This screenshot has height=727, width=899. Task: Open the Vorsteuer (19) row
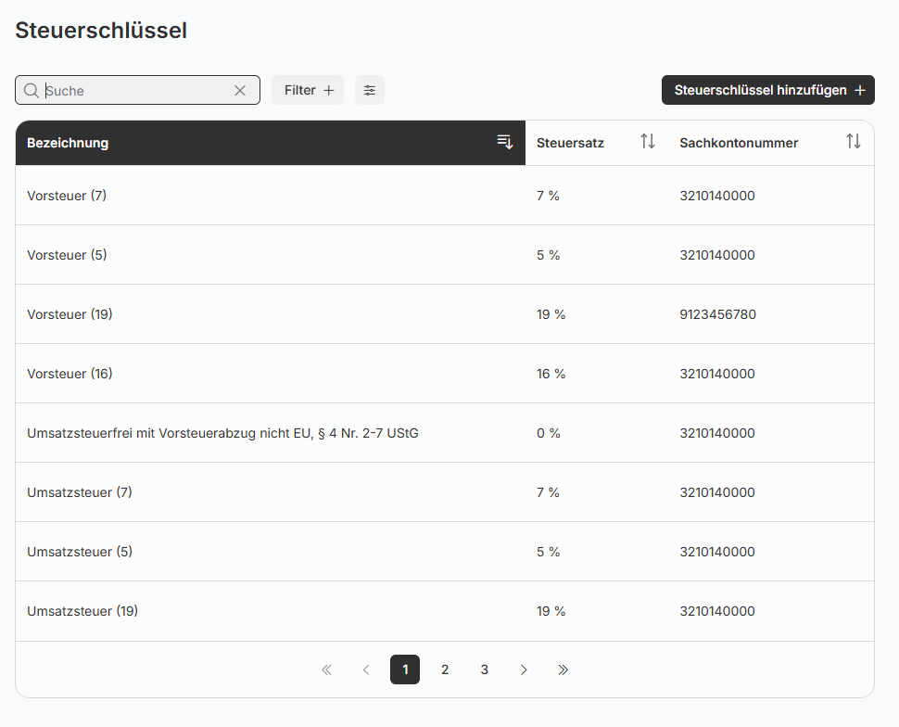click(x=70, y=314)
